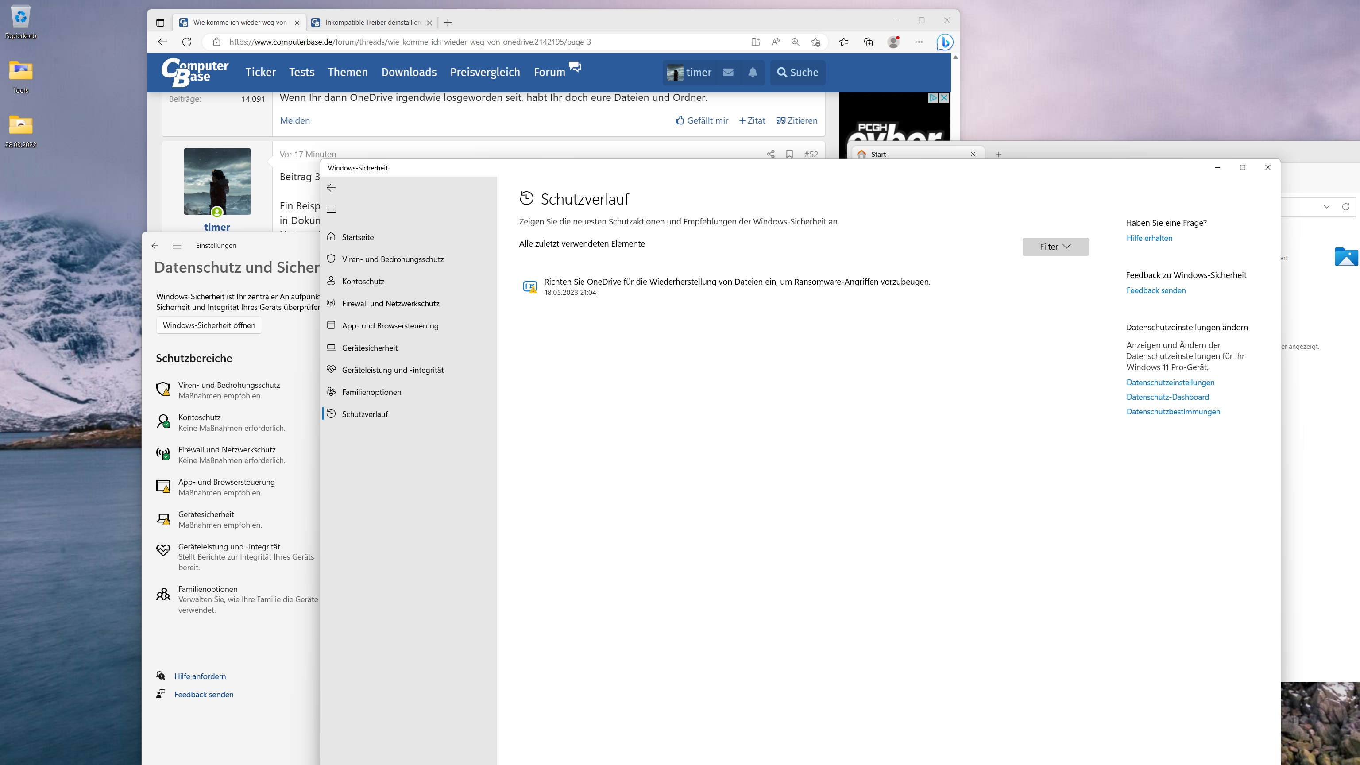Switch to Inkompatible Treiber deinstallieren tab
This screenshot has width=1360, height=765.
pyautogui.click(x=372, y=23)
